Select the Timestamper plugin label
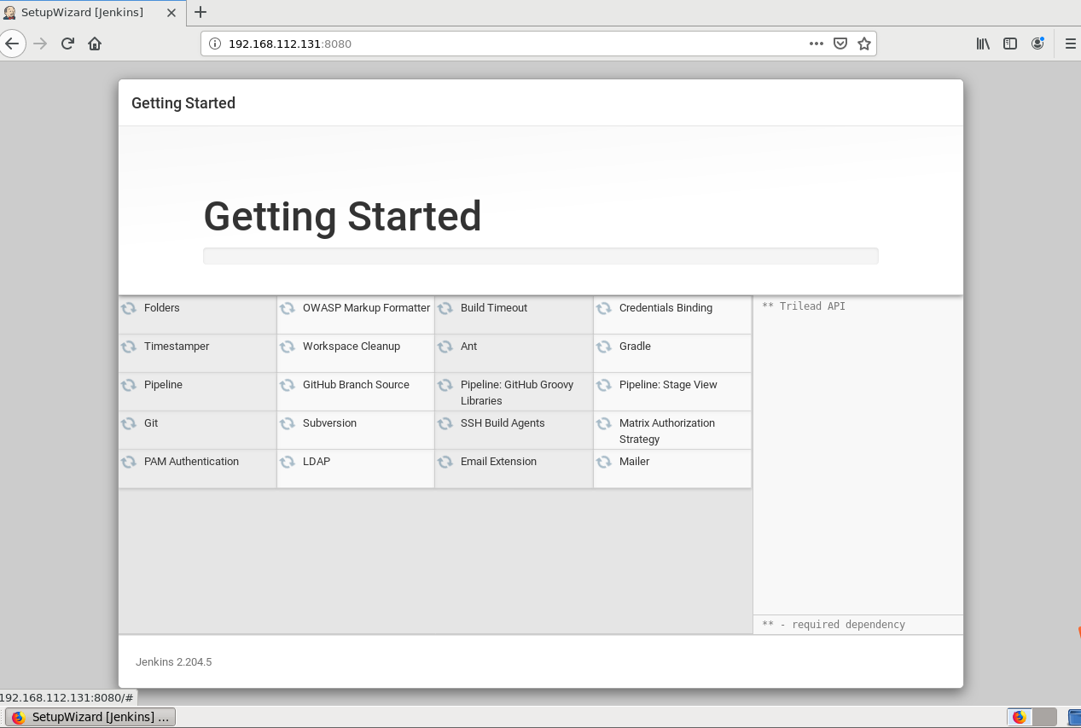The width and height of the screenshot is (1081, 728). click(x=177, y=347)
